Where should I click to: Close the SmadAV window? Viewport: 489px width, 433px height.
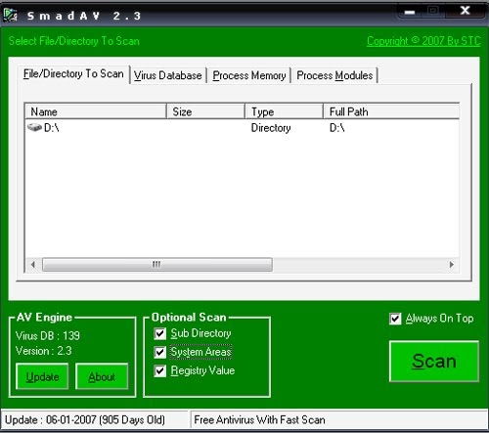(x=465, y=11)
